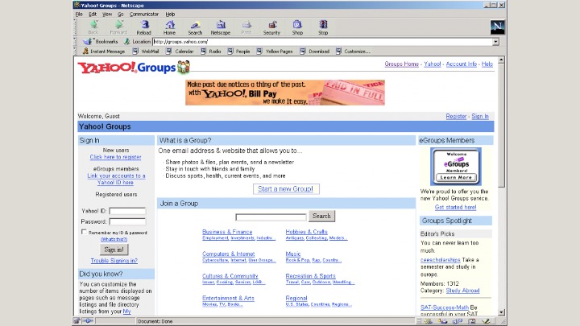Viewport: 580px width, 326px height.
Task: Open Study Abroad category link
Action: (462, 291)
